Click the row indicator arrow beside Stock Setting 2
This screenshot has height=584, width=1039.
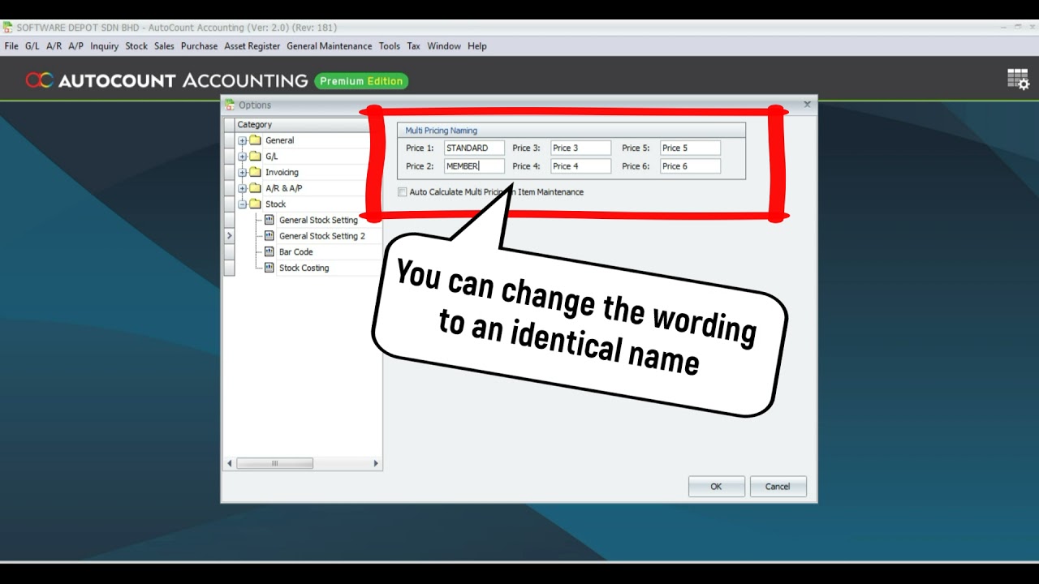tap(229, 236)
